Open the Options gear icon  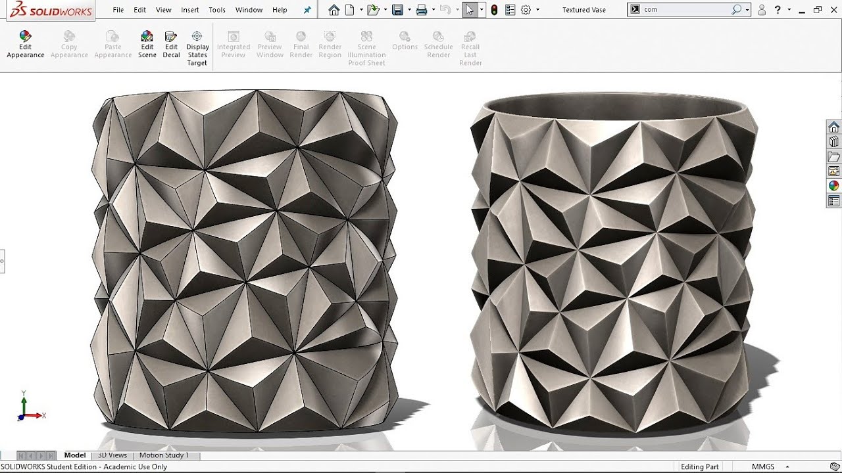coord(526,10)
